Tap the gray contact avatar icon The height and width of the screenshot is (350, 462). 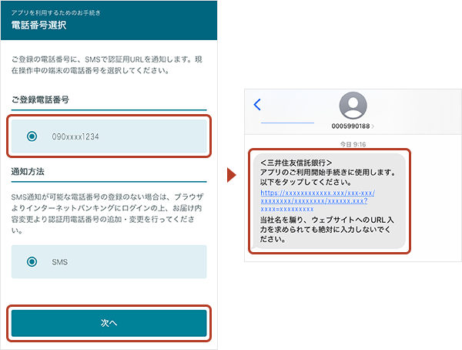point(353,105)
